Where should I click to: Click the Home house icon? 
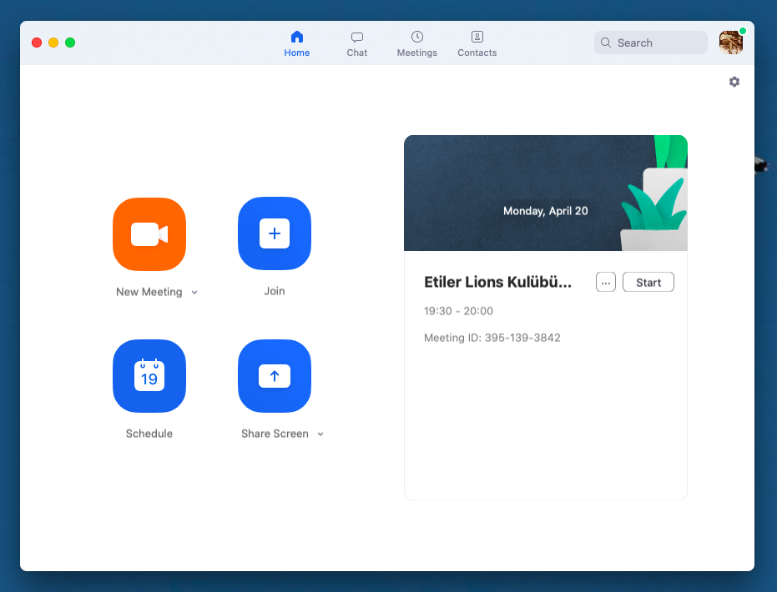tap(297, 37)
